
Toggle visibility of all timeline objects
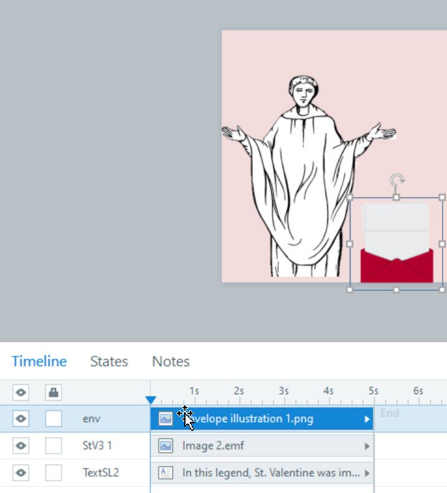click(x=21, y=392)
